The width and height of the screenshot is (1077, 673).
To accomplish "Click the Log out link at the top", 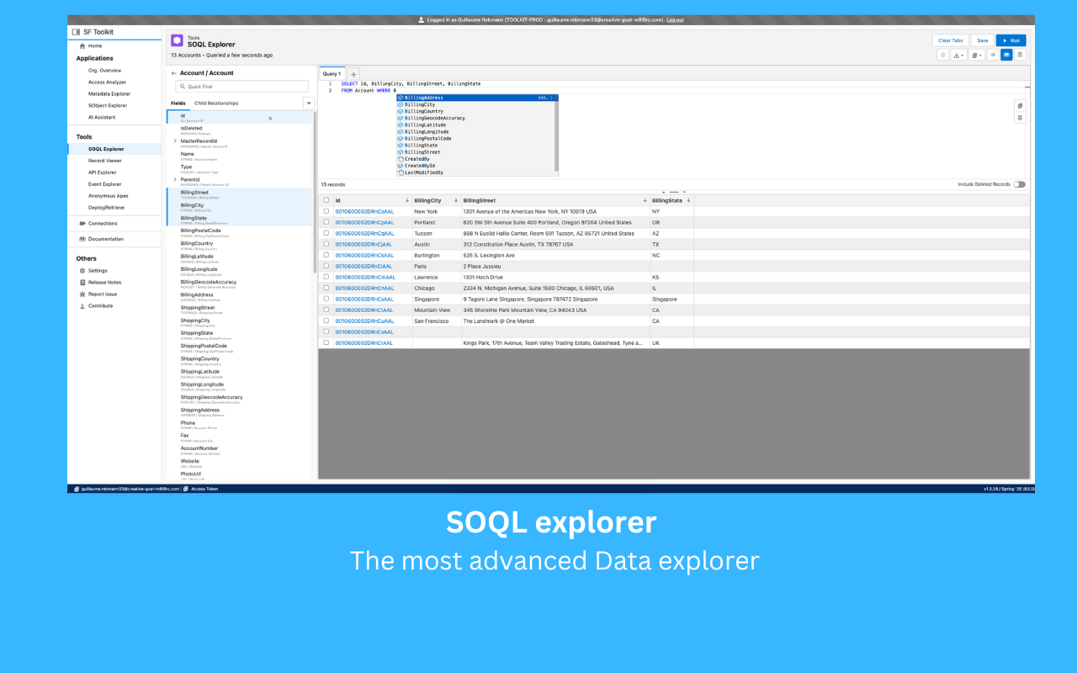I will click(675, 19).
